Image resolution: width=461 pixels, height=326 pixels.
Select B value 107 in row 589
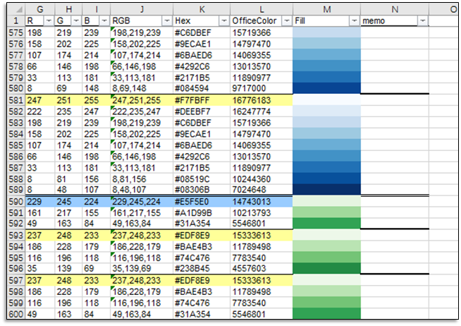[x=97, y=190]
